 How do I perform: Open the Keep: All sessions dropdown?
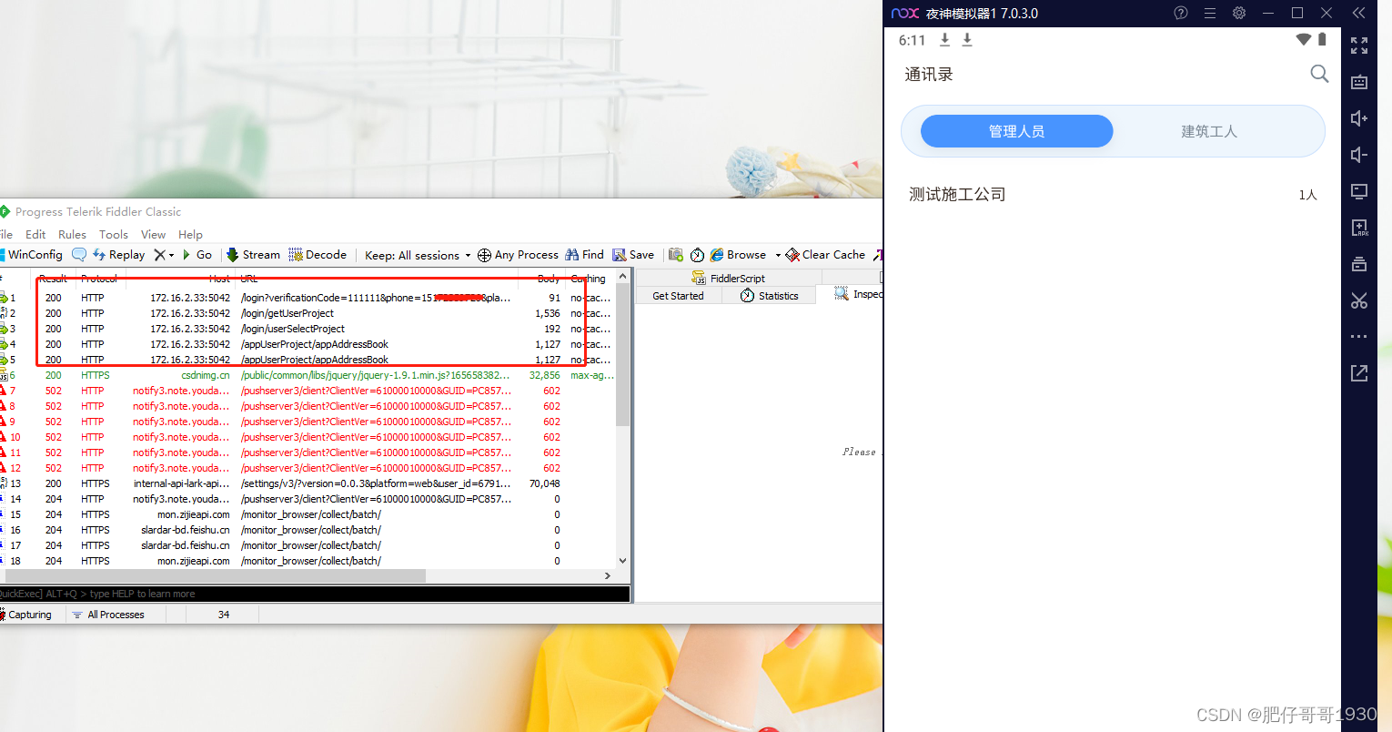point(418,255)
